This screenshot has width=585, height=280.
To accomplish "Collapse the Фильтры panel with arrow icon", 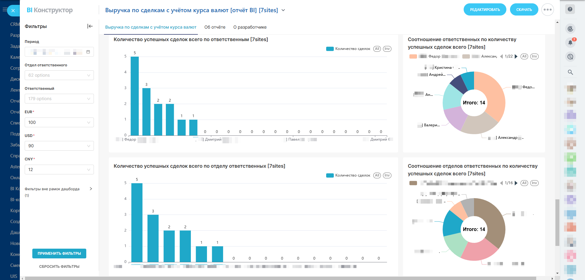I will [x=90, y=26].
